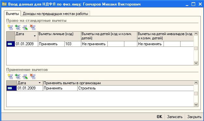Sort by Дата in standard deductions table
The image size is (204, 121).
pyautogui.click(x=26, y=36)
